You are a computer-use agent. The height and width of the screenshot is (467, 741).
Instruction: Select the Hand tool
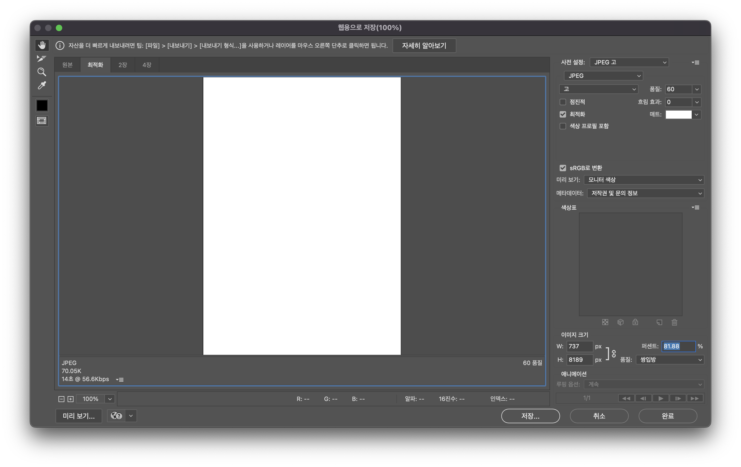coord(42,45)
